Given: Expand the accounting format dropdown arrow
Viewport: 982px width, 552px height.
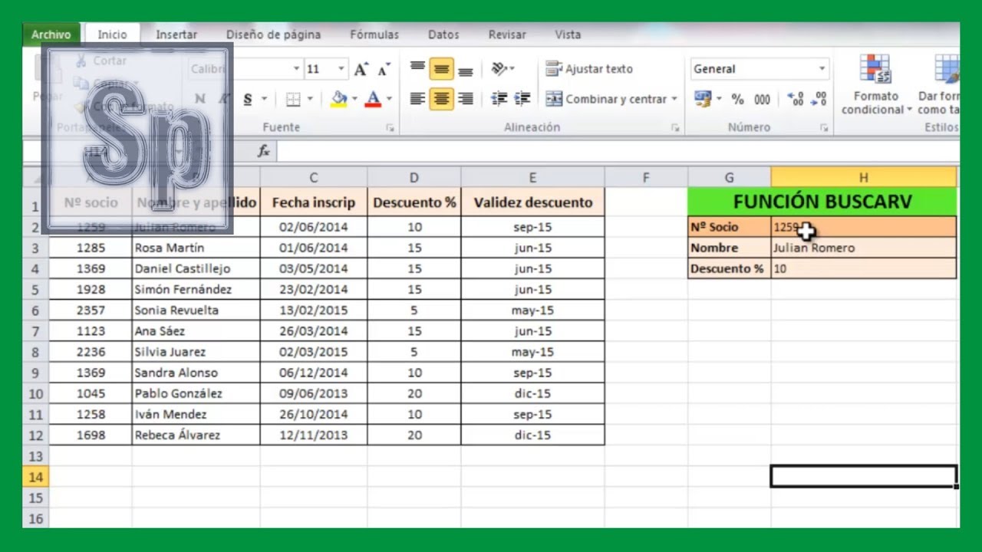Looking at the screenshot, I should (x=720, y=99).
